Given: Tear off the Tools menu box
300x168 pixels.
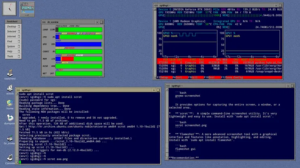Looking at the screenshot, I should pos(19,56).
